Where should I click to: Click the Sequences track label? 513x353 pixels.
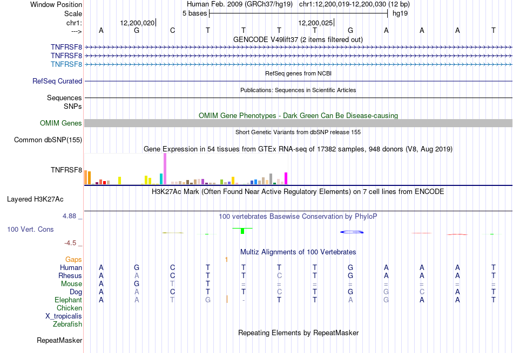pyautogui.click(x=64, y=98)
